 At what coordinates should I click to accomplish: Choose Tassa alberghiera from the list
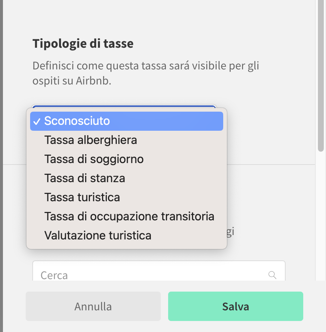tap(127, 140)
